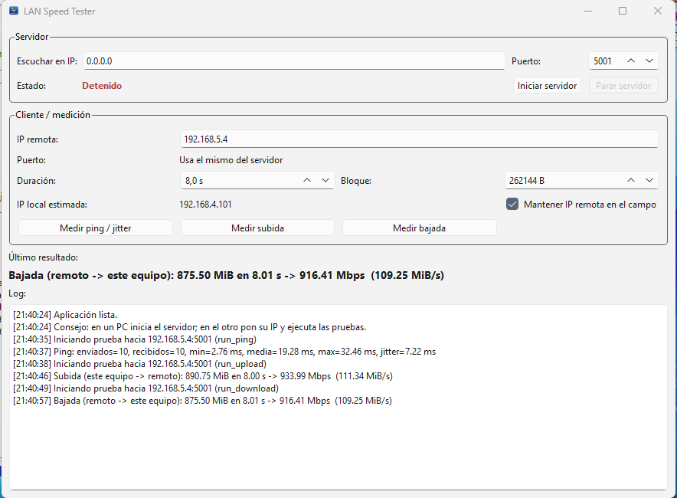Decrease the server Puerto value with down arrow

pos(650,61)
